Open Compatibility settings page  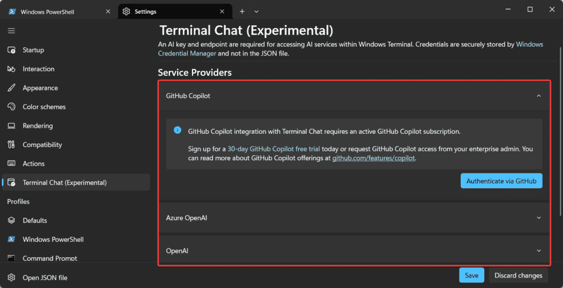point(76,145)
